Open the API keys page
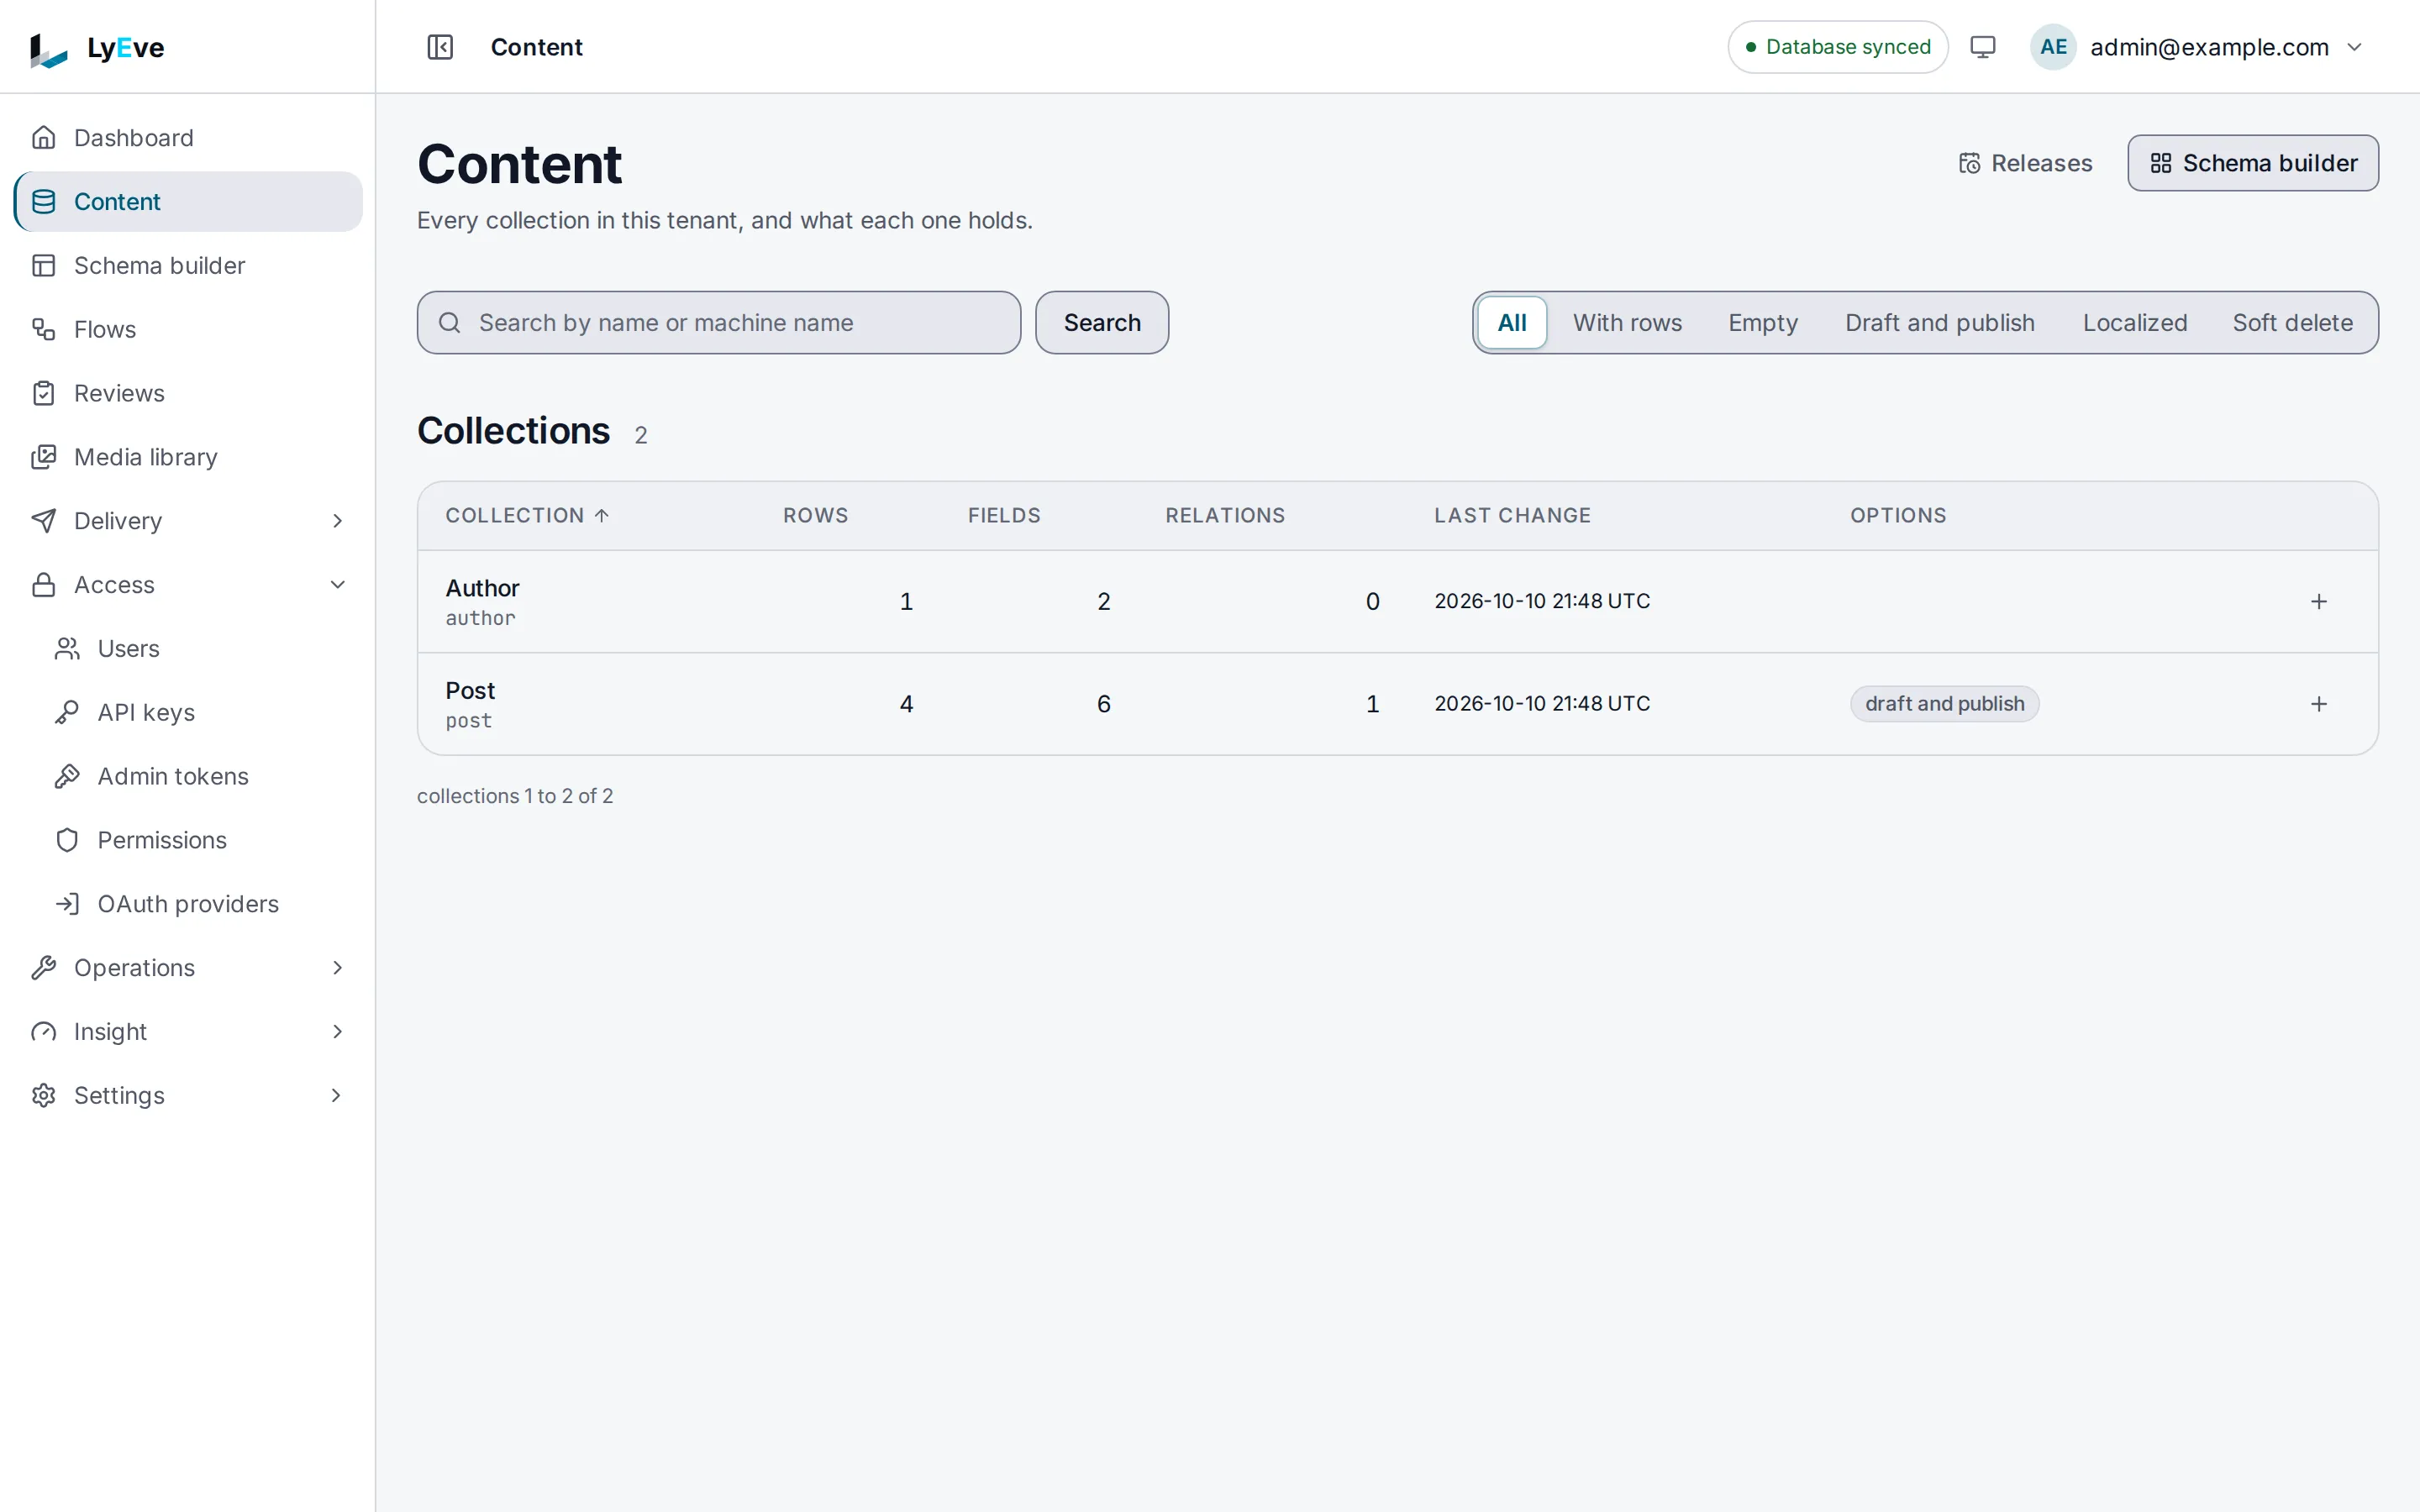 coord(200,712)
